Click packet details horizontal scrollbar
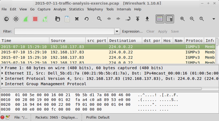This screenshot has height=121, width=219. click(x=101, y=89)
